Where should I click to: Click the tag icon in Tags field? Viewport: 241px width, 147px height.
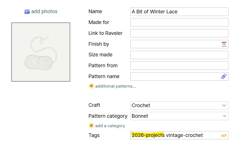[x=224, y=136]
